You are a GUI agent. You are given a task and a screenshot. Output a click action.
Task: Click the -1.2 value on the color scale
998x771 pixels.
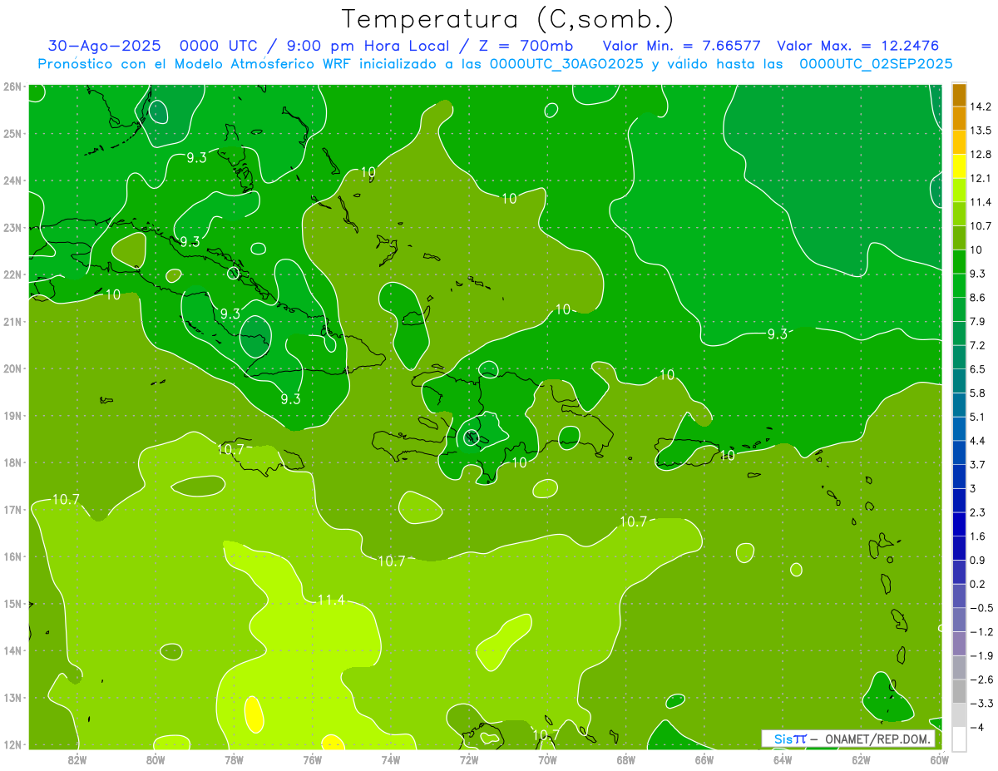tap(981, 632)
